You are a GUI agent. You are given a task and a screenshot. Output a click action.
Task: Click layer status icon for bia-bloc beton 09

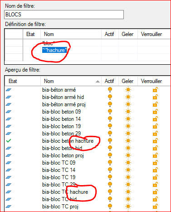[x=9, y=112]
